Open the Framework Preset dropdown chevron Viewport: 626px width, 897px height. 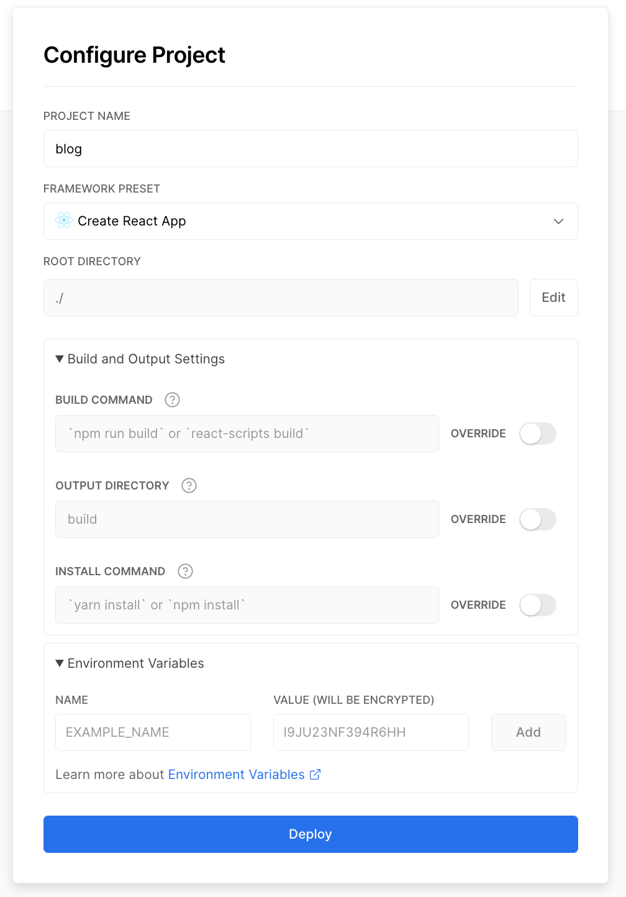click(558, 221)
